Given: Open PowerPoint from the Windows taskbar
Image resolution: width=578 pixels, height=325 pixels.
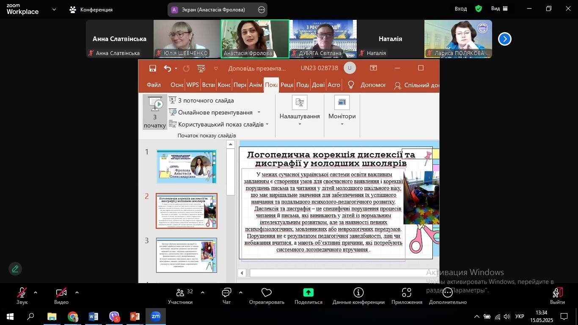Looking at the screenshot, I should pyautogui.click(x=135, y=316).
